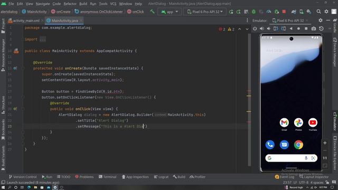
Task: Go to next highlighted error arrow
Action: pyautogui.click(x=247, y=29)
